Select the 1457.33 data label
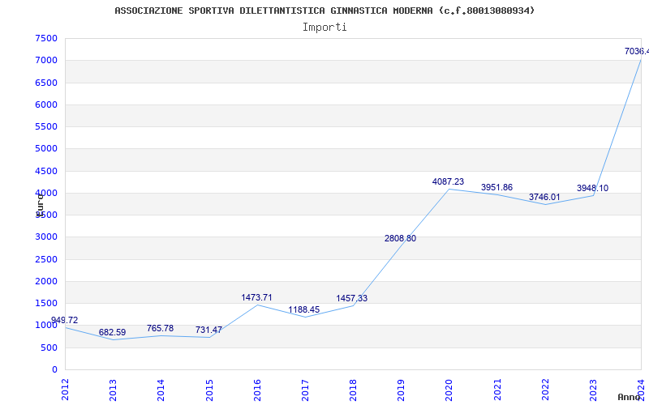Viewport: 649px width, 405px height. [352, 298]
